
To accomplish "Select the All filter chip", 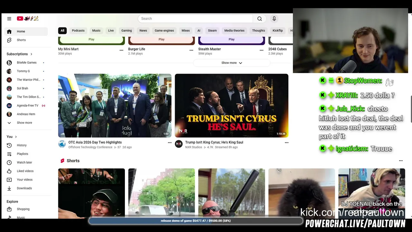I will click(x=62, y=31).
